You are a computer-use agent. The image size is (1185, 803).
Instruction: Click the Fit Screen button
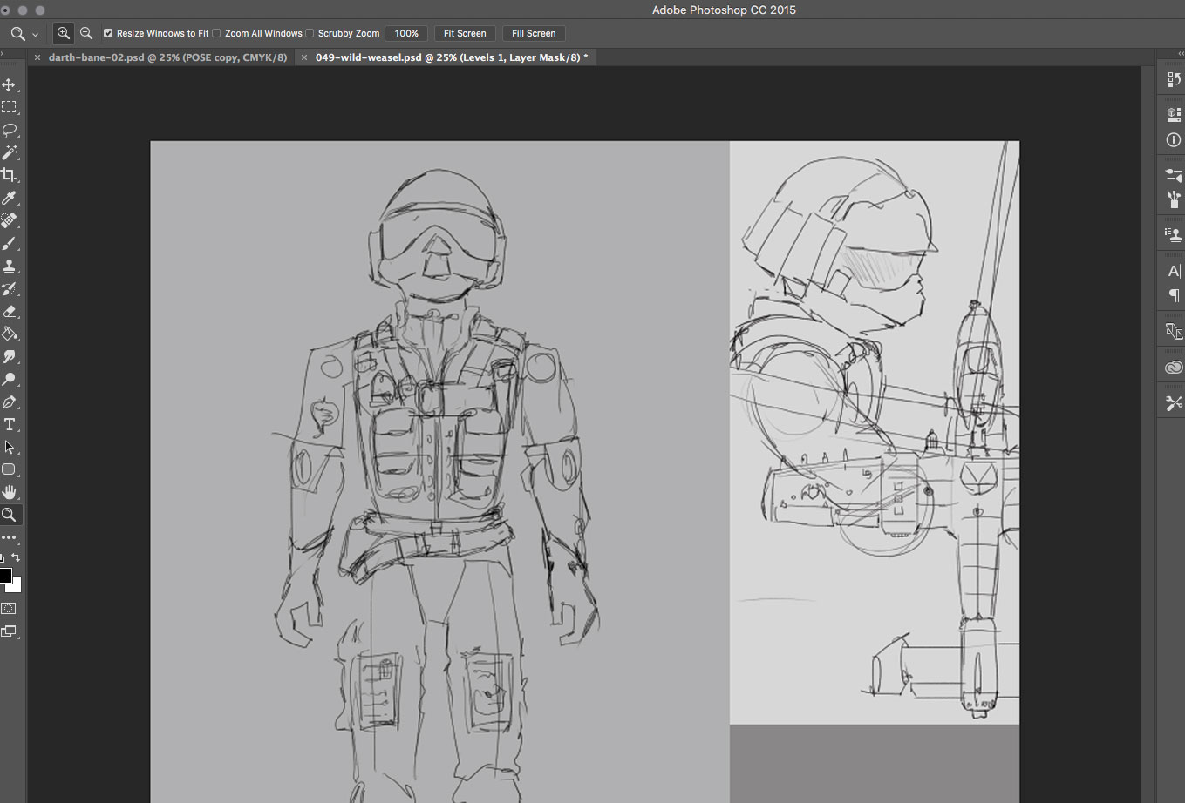point(465,33)
